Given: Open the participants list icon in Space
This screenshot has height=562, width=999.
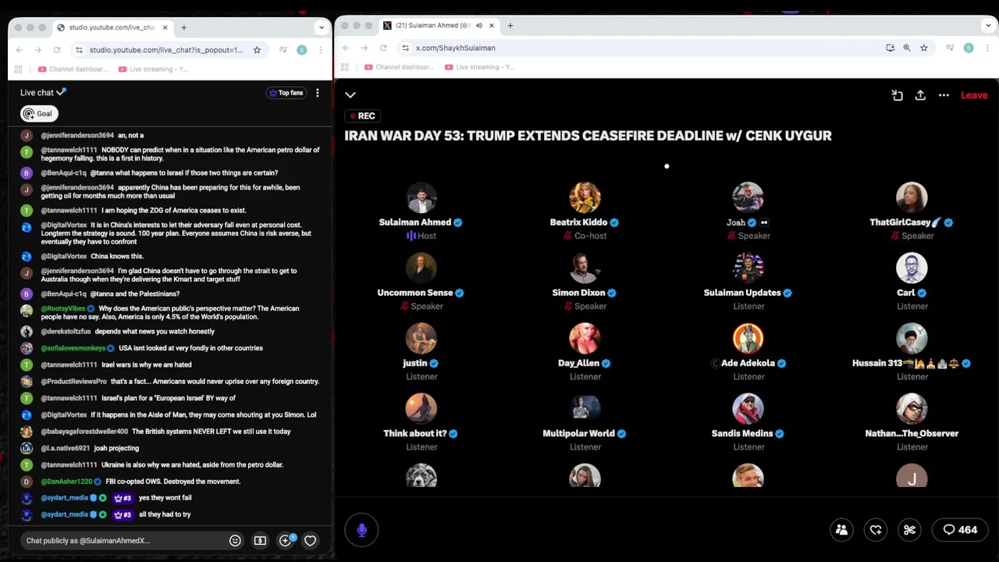Looking at the screenshot, I should tap(841, 530).
